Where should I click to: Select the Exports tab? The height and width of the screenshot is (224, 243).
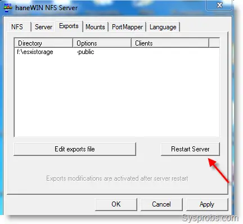click(x=69, y=26)
